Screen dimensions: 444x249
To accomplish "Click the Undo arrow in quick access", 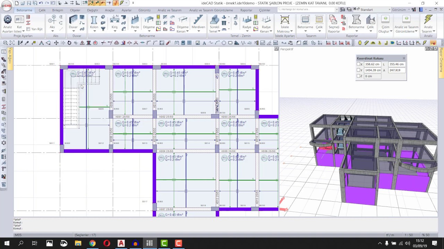I will 41,3.
